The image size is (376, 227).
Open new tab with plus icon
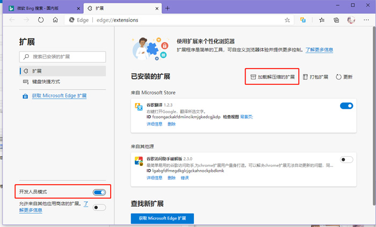click(168, 8)
